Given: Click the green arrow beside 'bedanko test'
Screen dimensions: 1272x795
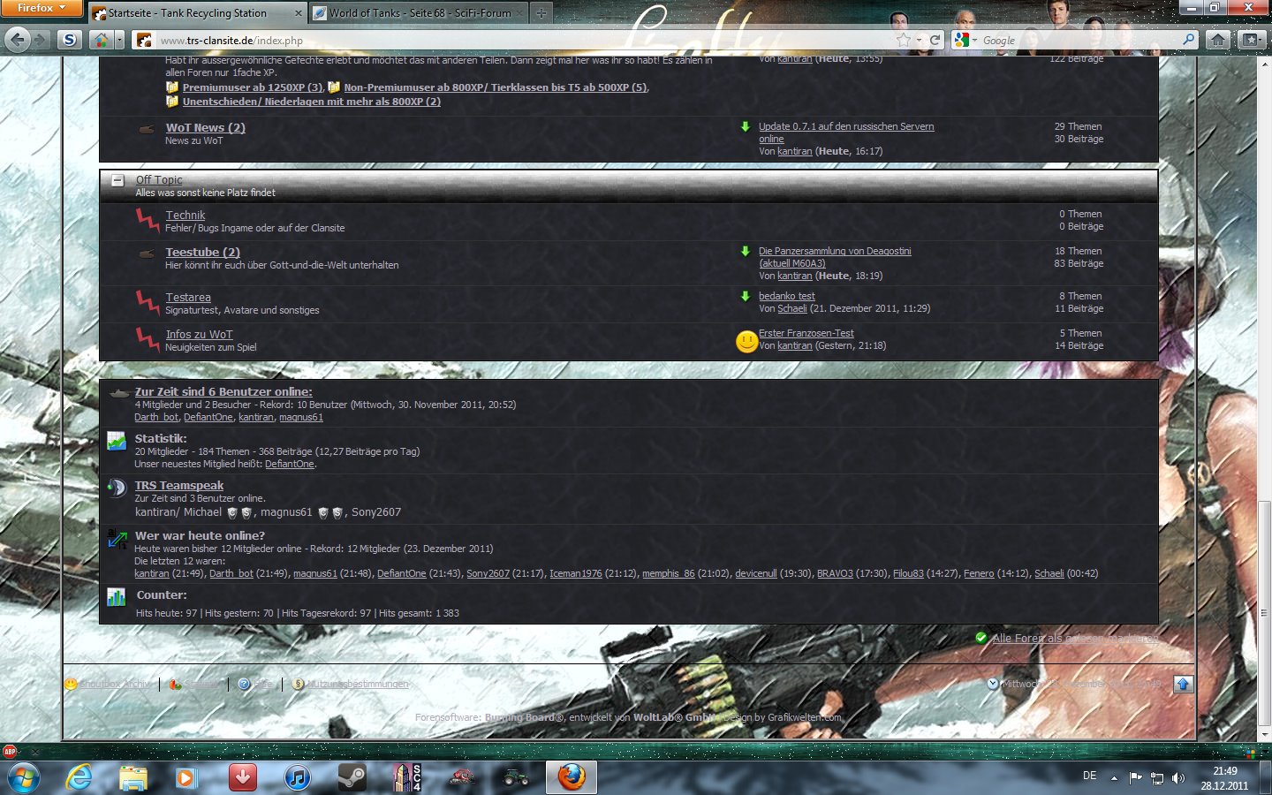Looking at the screenshot, I should point(746,296).
